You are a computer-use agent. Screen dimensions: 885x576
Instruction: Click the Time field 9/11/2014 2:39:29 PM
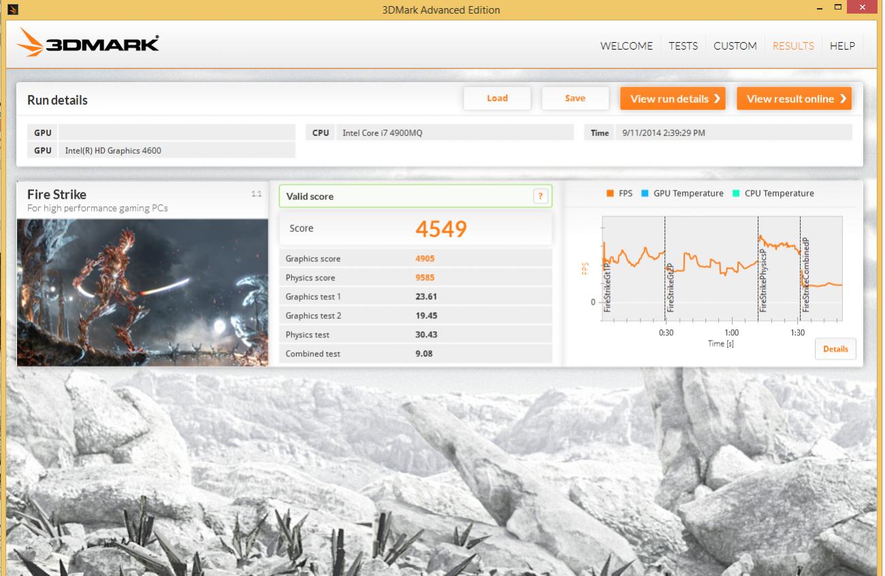click(x=733, y=133)
